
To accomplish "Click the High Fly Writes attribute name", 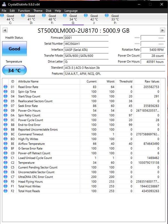I will coord(28,139).
